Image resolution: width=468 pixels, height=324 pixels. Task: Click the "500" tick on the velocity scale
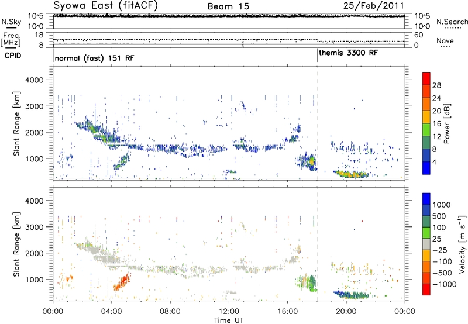(439, 216)
